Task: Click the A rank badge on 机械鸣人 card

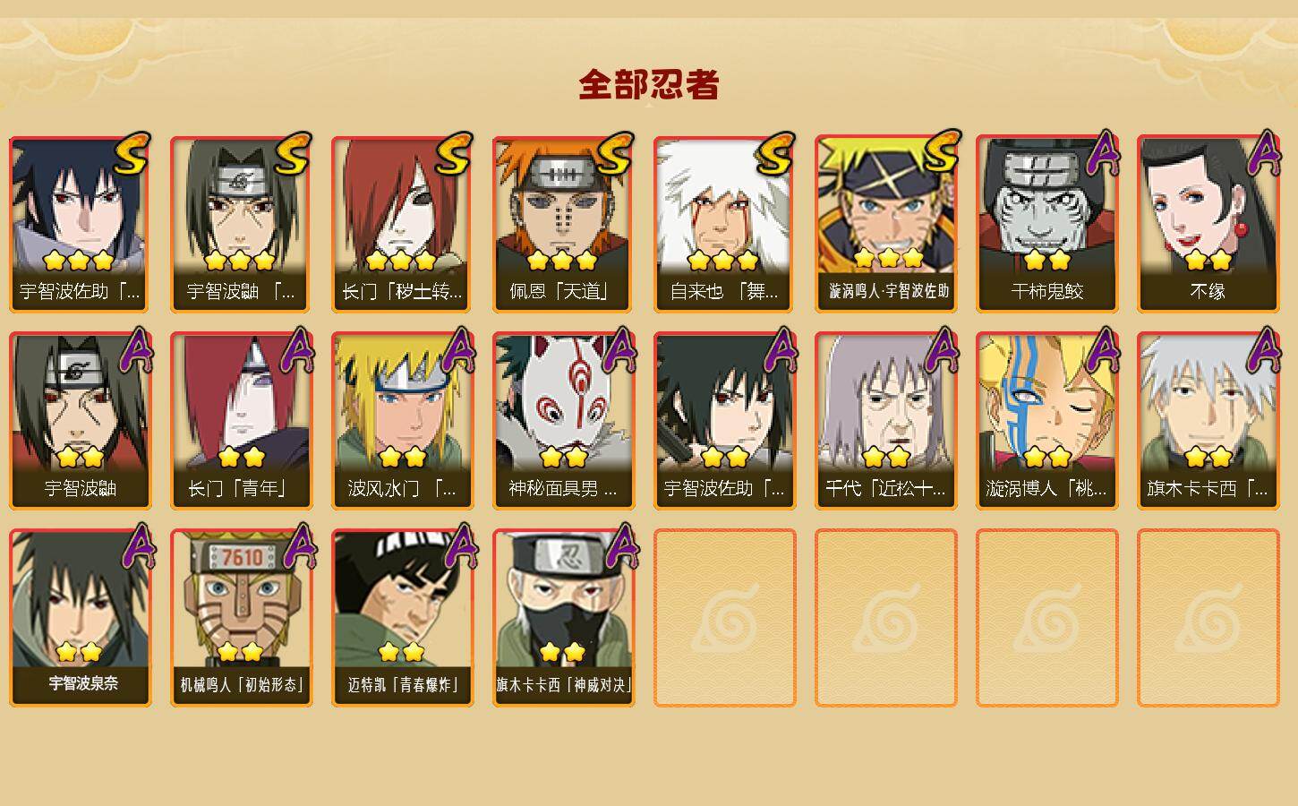Action: (x=297, y=546)
